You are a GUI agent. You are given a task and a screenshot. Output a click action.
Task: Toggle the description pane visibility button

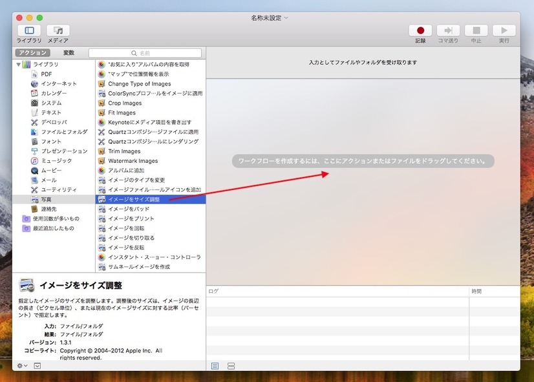pyautogui.click(x=37, y=366)
